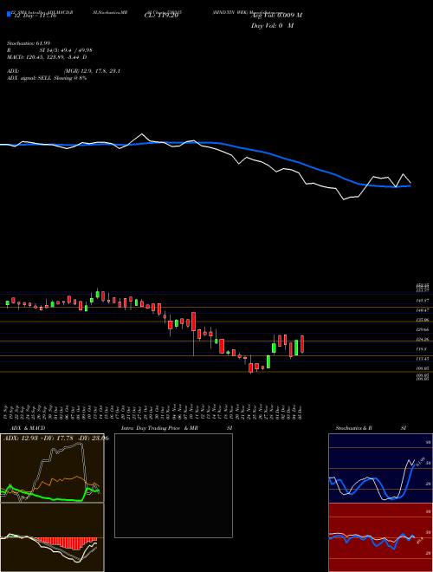The width and height of the screenshot is (433, 572).
Task: Click the 'SI 14/3: 49.4 / 49.98' value
Action: [67, 50]
